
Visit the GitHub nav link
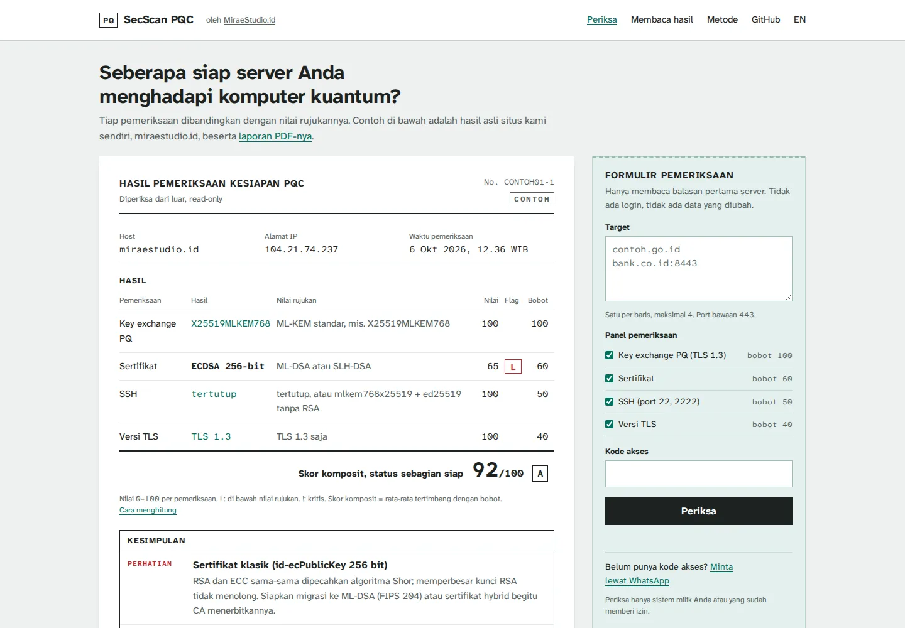click(765, 19)
